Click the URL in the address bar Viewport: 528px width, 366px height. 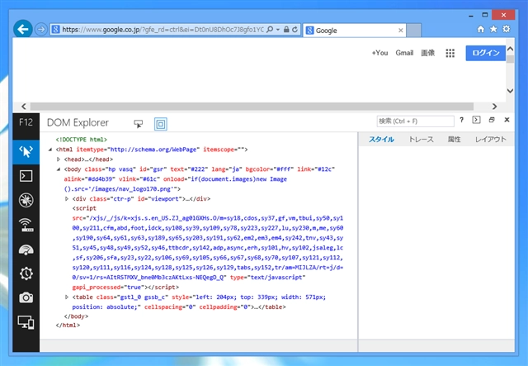pyautogui.click(x=163, y=30)
